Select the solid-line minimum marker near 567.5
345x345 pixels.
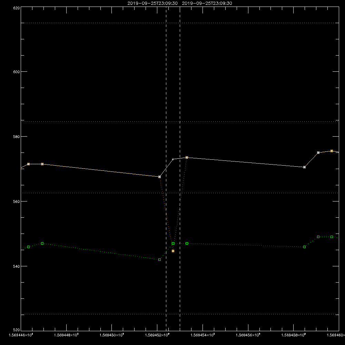coord(159,177)
